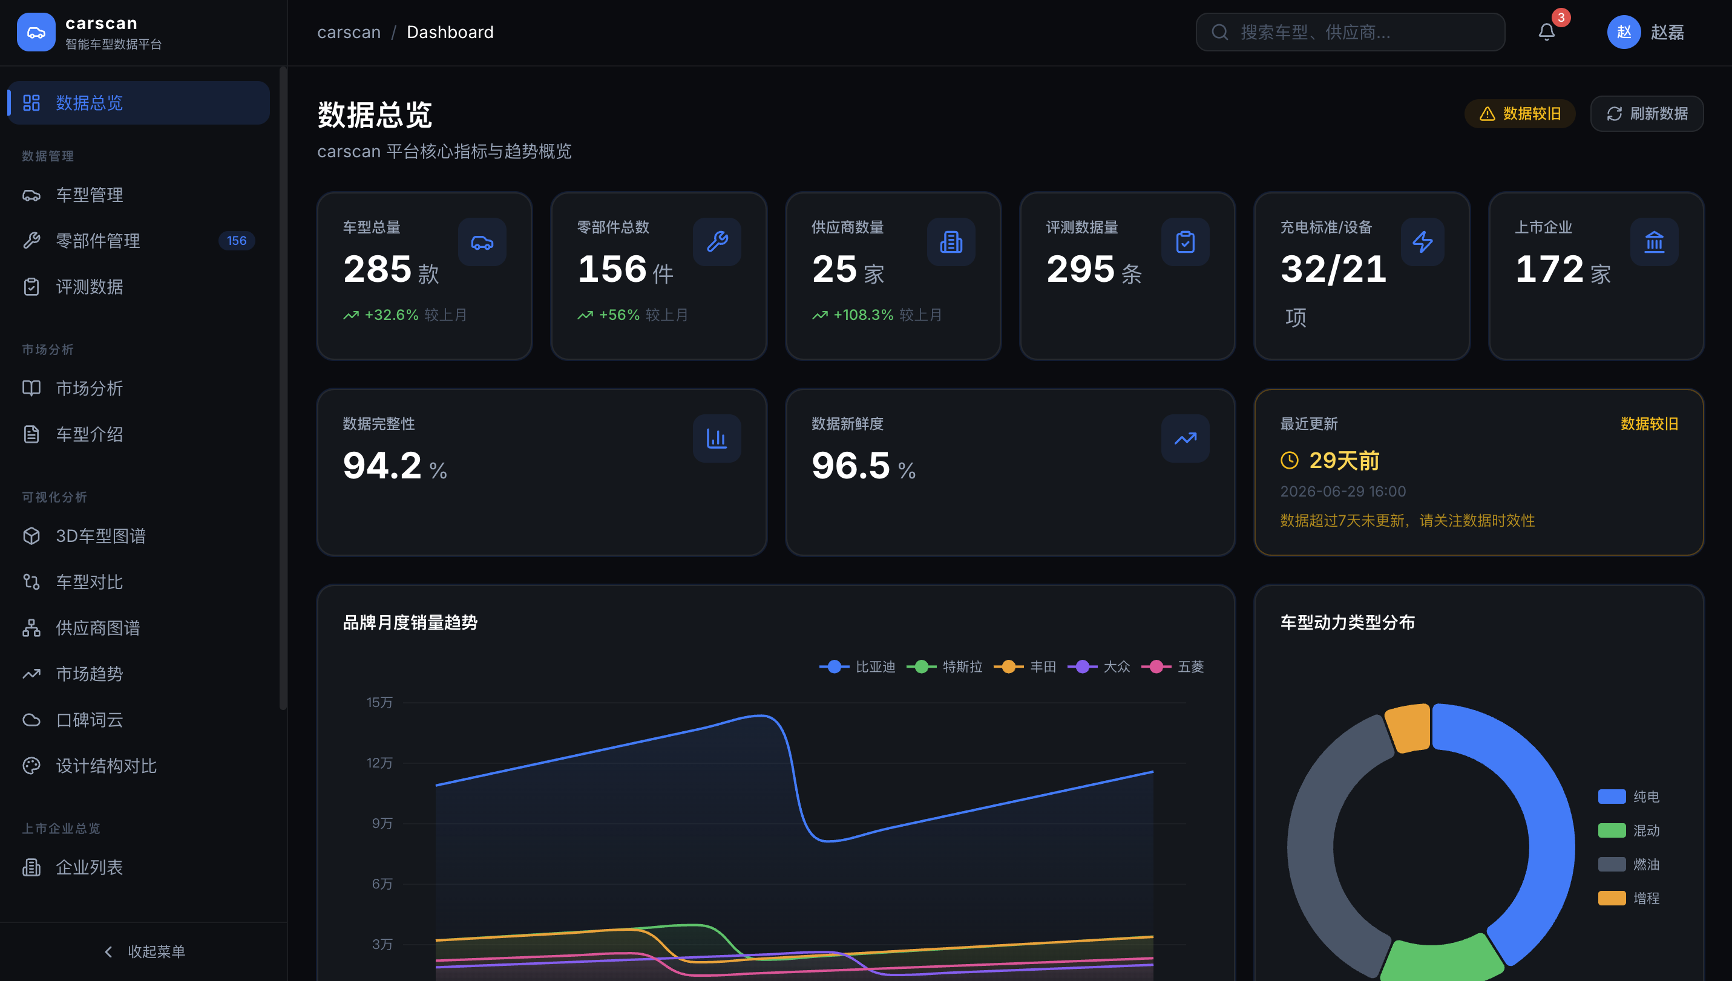1732x981 pixels.
Task: Toggle 纯电 in the donut legend
Action: click(1628, 797)
